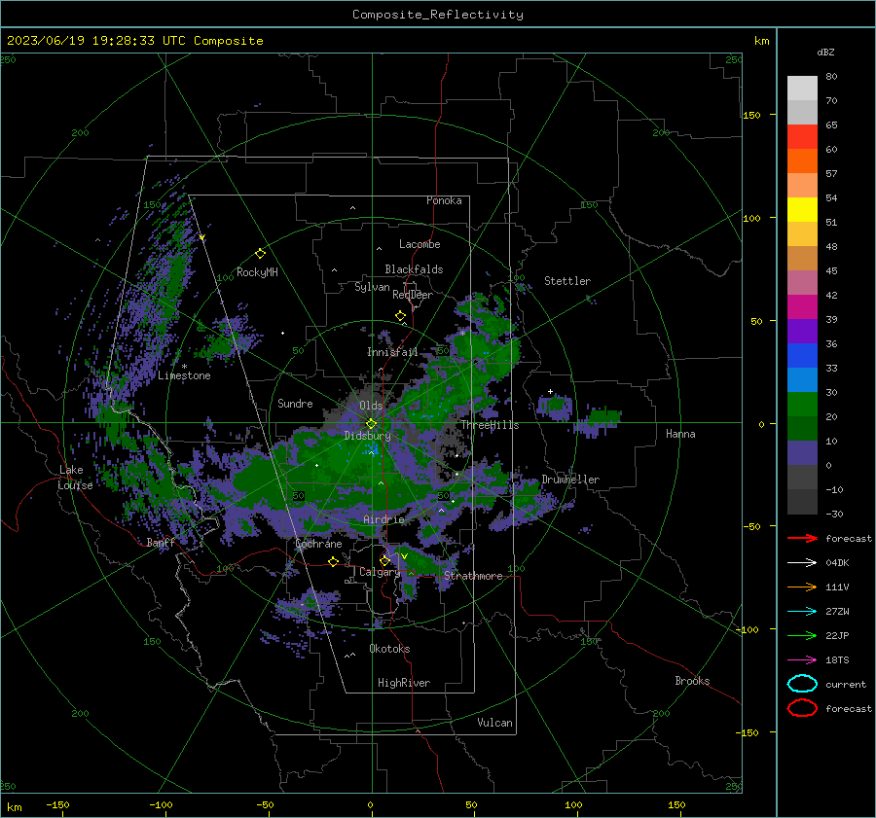Screen dimensions: 876x818
Task: Click the RedDeer city label
Action: 413,295
